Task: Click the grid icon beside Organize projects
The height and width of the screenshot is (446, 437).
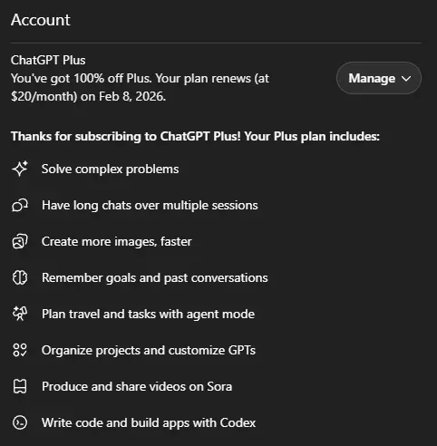Action: 20,350
